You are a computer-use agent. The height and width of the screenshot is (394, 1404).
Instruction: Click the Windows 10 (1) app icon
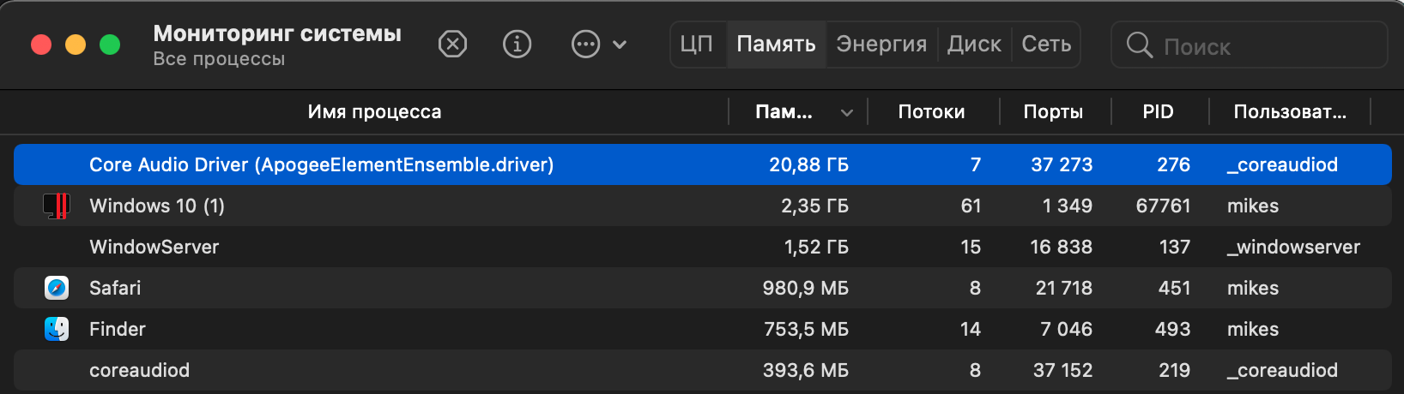pyautogui.click(x=57, y=206)
